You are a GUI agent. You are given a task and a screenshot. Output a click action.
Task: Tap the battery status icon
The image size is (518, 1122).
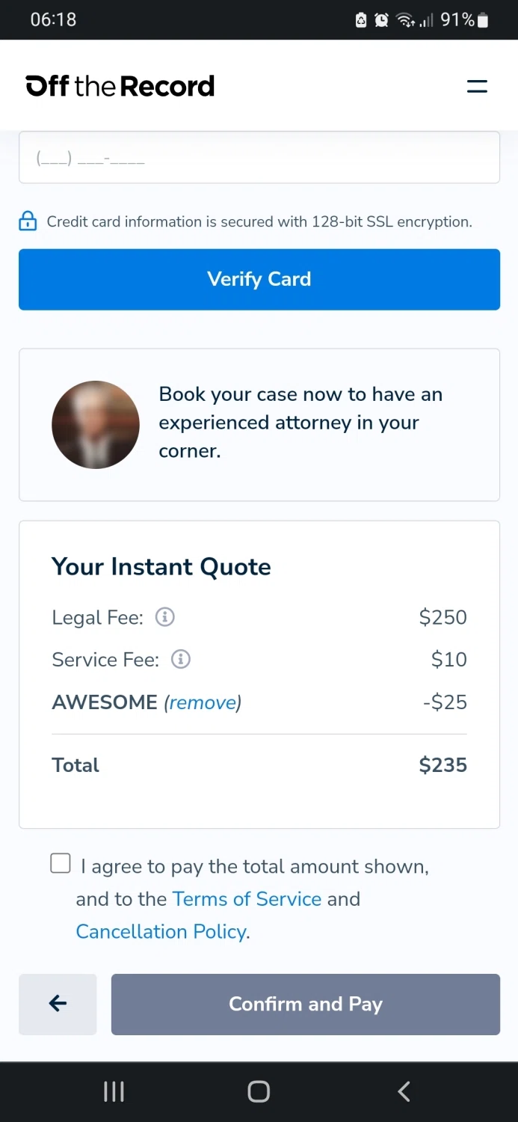click(483, 20)
